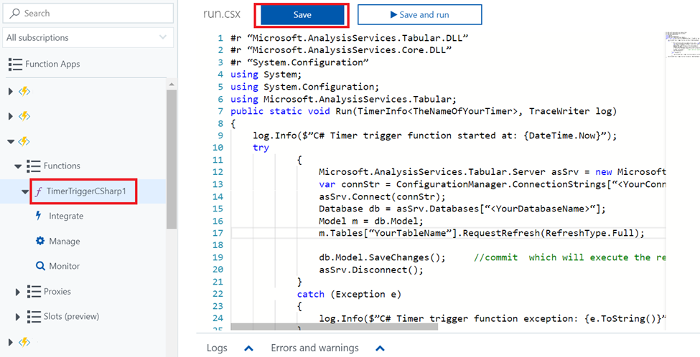
Task: Click the expanded function app lightning icon
Action: tap(24, 142)
